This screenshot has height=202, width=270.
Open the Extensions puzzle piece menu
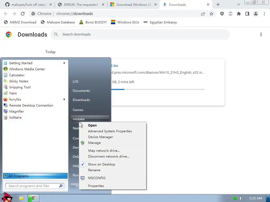(239, 14)
